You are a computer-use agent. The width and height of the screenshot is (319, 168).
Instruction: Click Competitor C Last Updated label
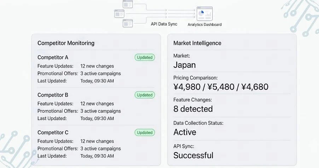tap(52, 156)
